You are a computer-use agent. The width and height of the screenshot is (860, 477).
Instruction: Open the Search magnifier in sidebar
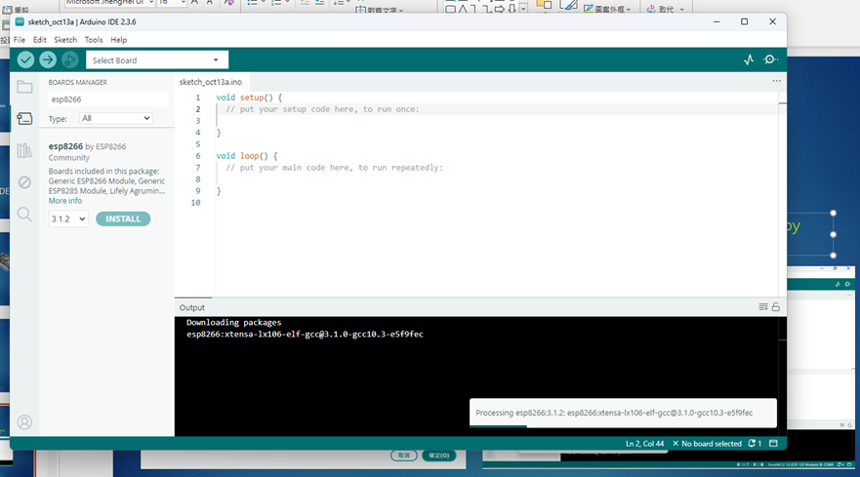point(24,215)
